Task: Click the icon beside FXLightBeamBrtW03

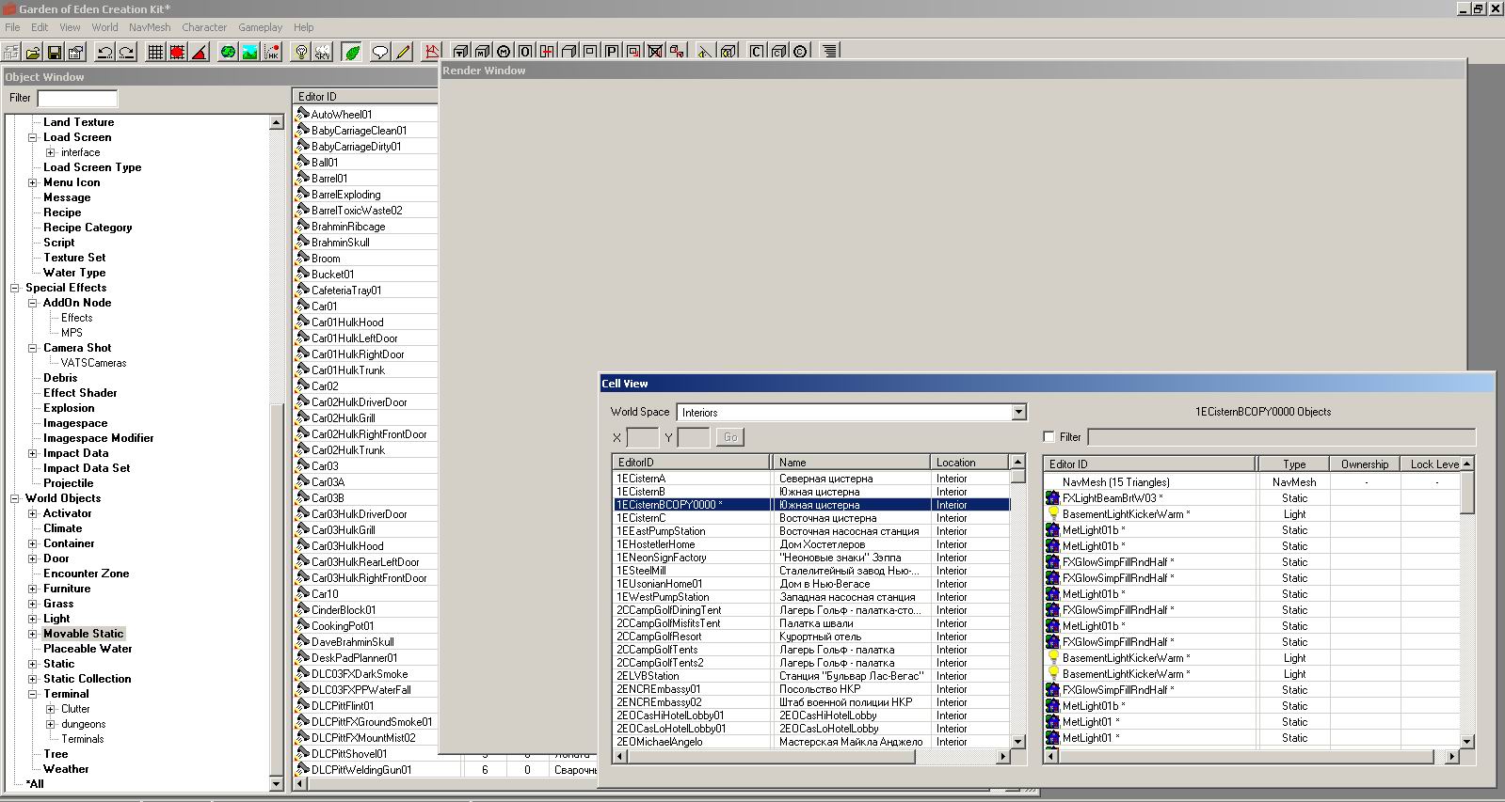Action: (1053, 498)
